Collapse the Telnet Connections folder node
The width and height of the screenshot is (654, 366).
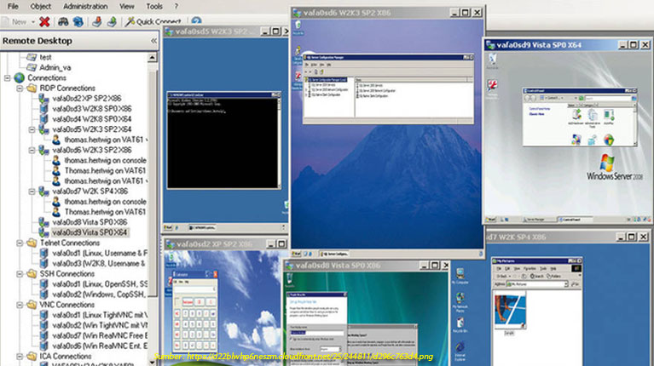(x=20, y=243)
